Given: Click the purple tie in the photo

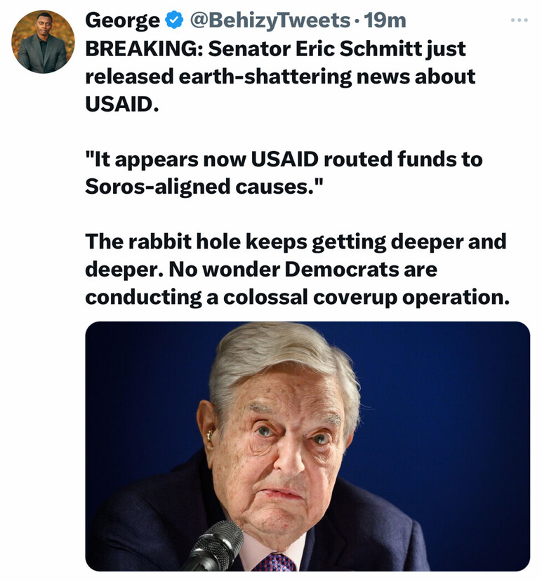Looking at the screenshot, I should point(274,562).
